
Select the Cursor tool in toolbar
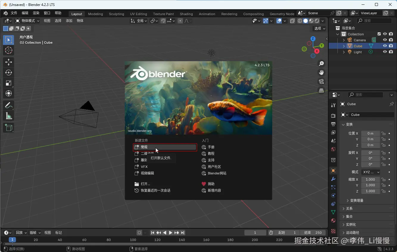(9, 51)
